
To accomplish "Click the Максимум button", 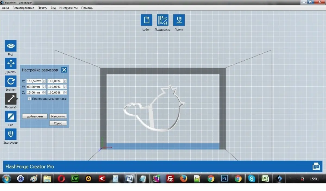I will [x=58, y=116].
